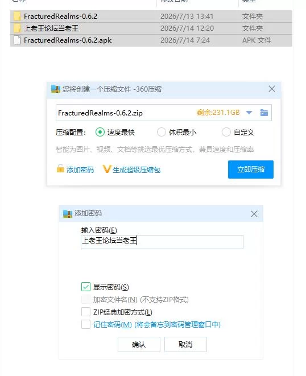Click the FracturedRealms-0.6.2 folder icon
The image size is (306, 376).
point(17,16)
